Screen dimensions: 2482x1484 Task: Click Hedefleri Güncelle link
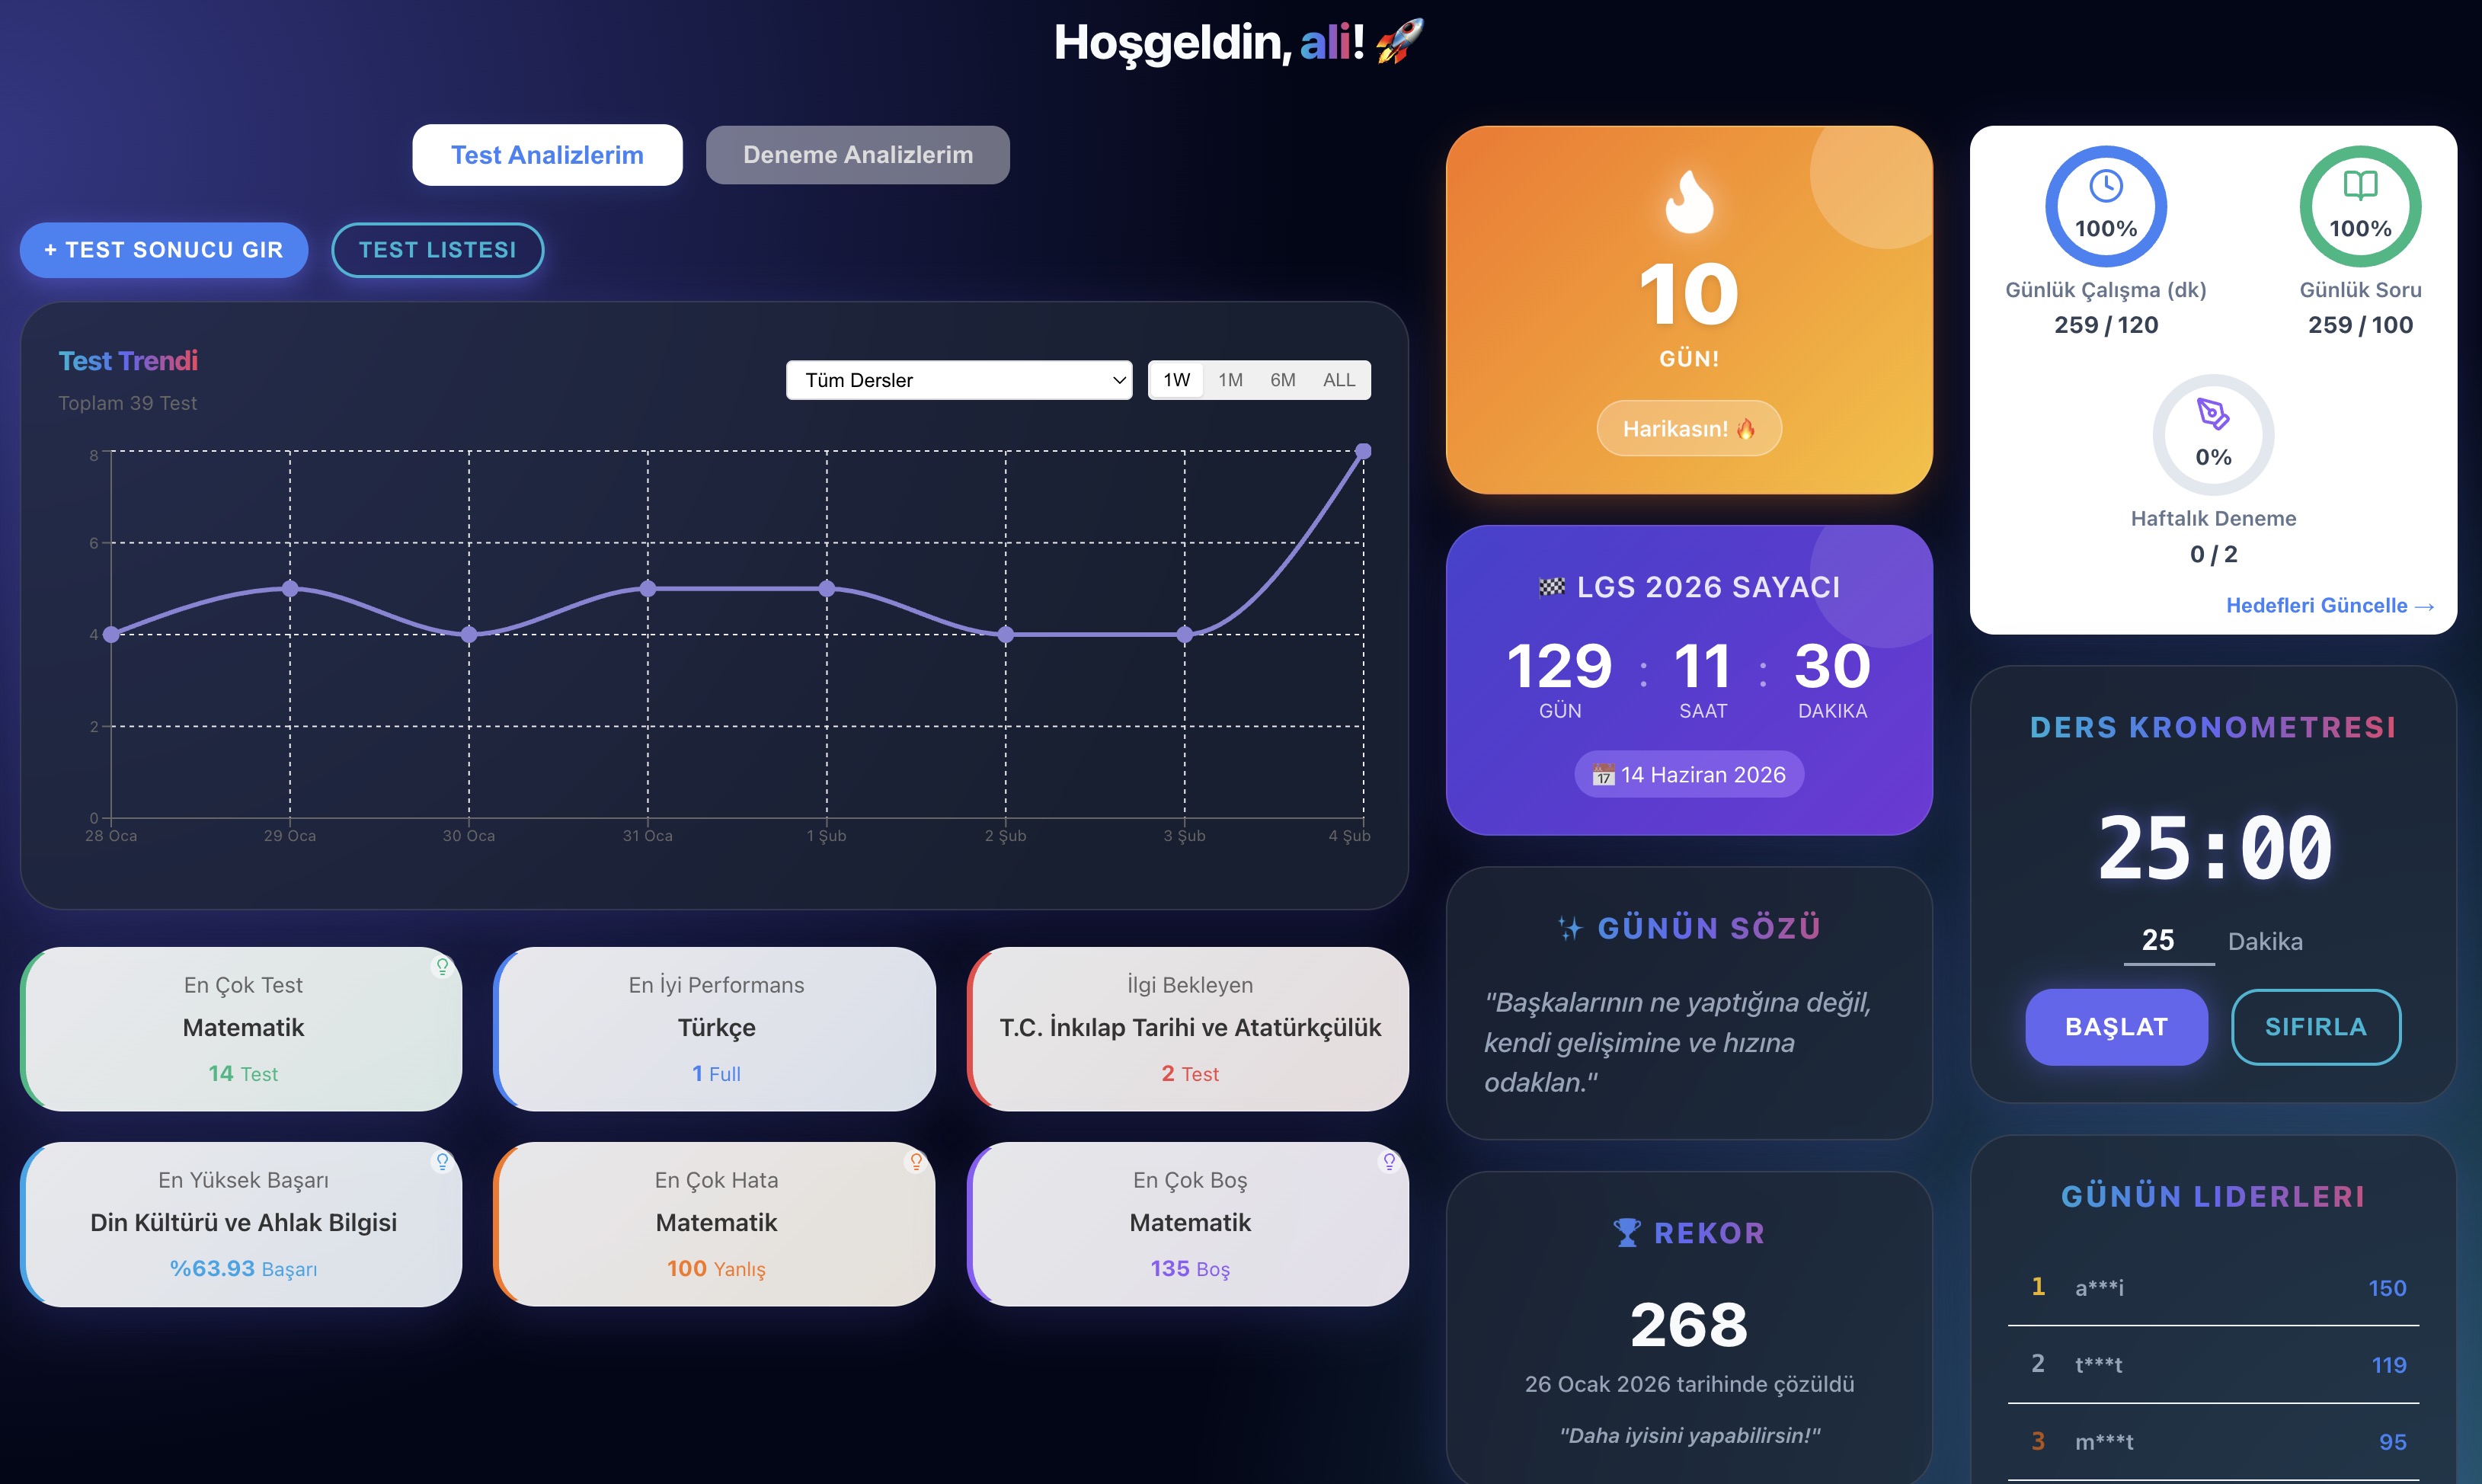(x=2329, y=605)
